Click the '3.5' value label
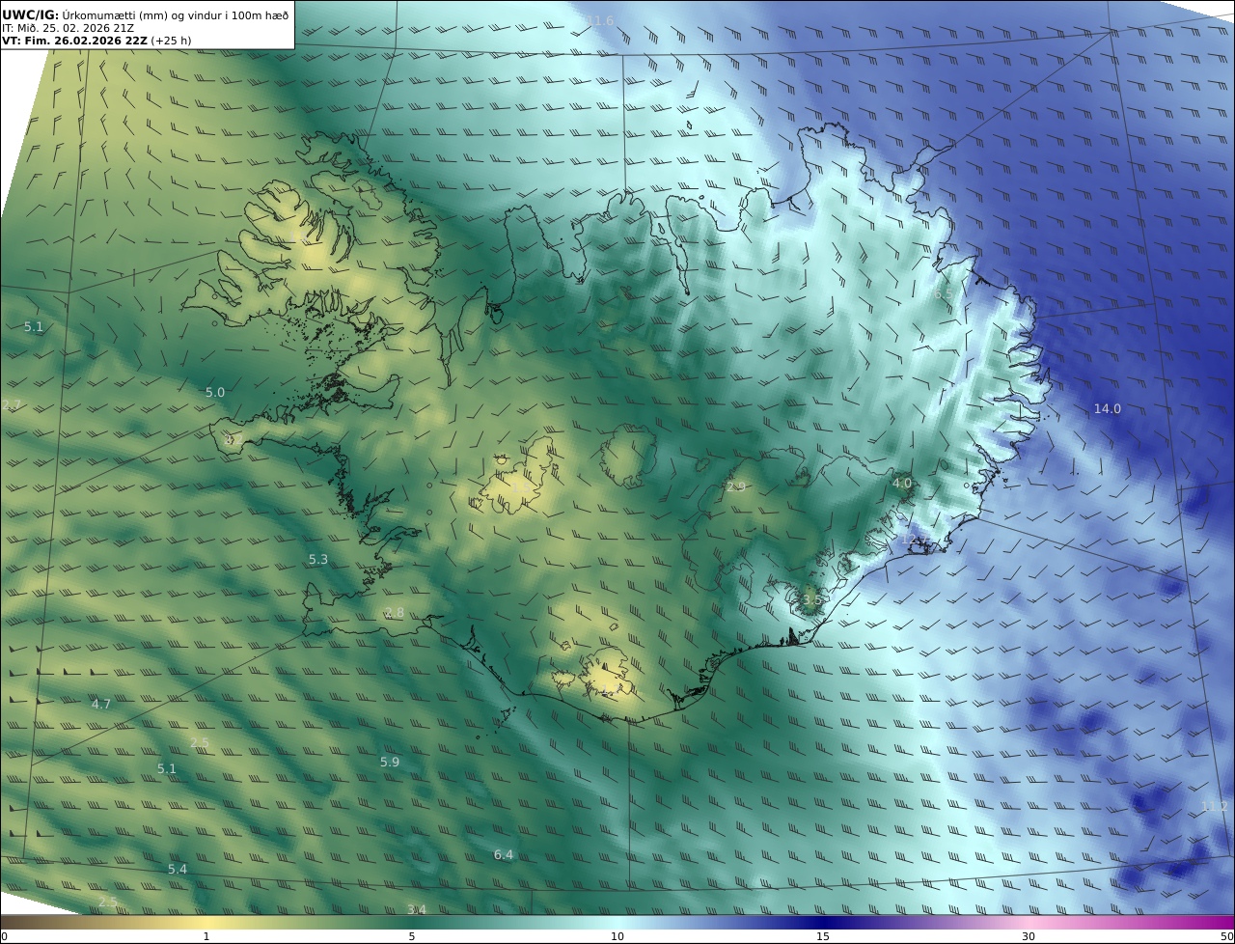Image resolution: width=1235 pixels, height=944 pixels. [x=811, y=599]
